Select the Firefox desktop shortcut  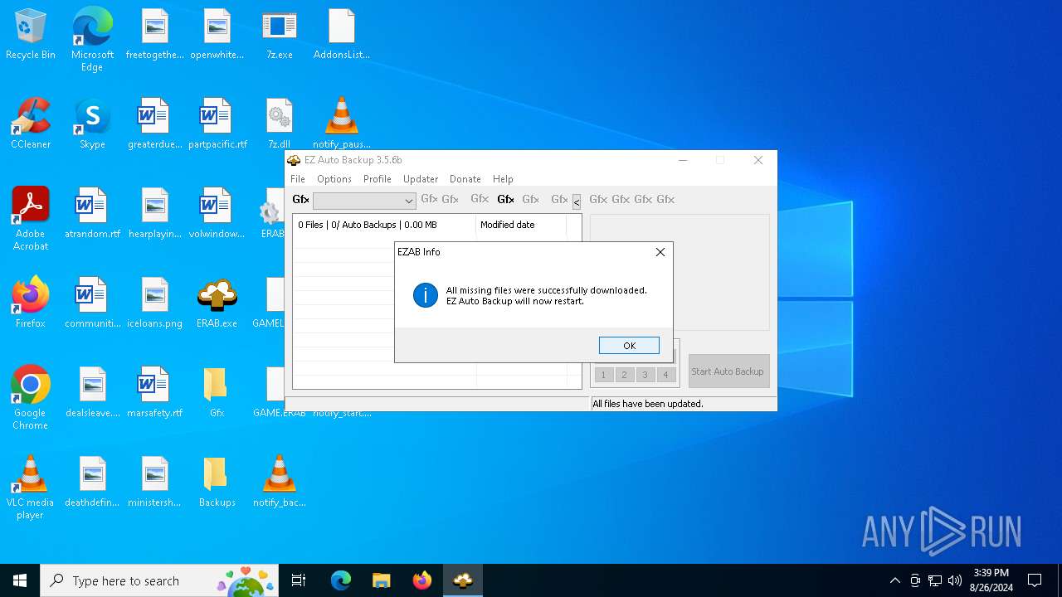click(x=31, y=303)
